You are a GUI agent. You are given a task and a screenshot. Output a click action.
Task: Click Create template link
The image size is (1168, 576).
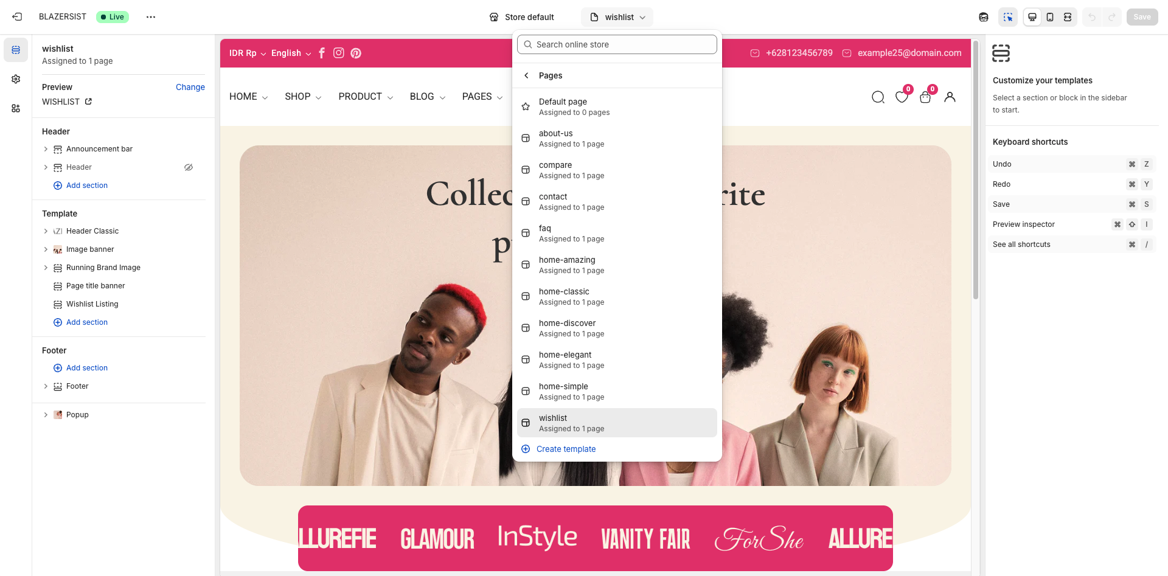[x=566, y=449]
